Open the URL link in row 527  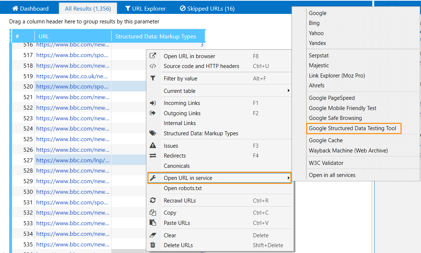(x=72, y=160)
